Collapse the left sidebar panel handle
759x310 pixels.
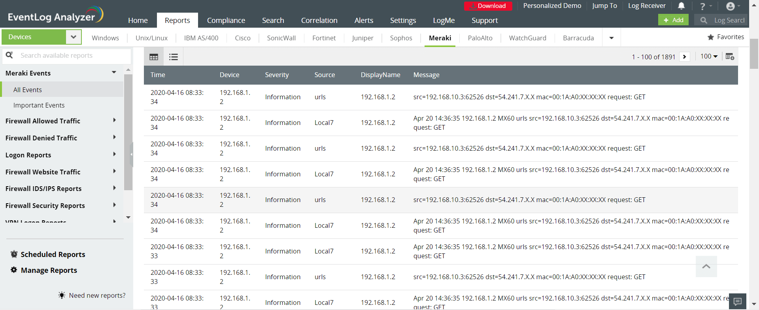tap(131, 154)
